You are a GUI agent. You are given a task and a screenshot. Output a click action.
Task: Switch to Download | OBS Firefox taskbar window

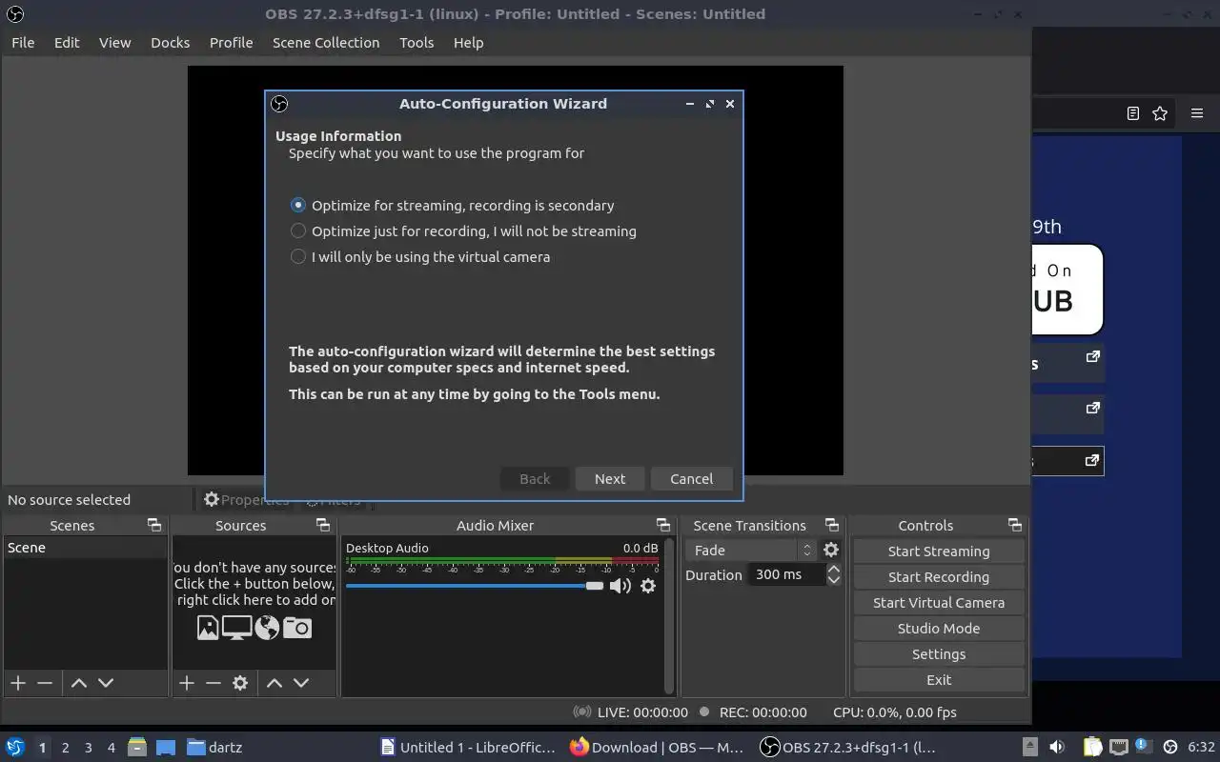click(657, 747)
